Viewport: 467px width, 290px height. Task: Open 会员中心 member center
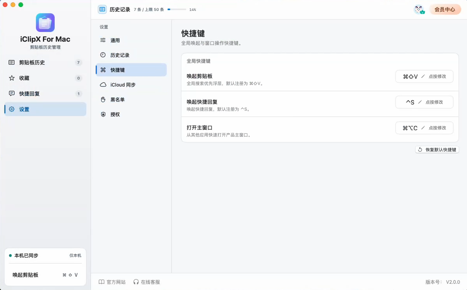pyautogui.click(x=445, y=9)
